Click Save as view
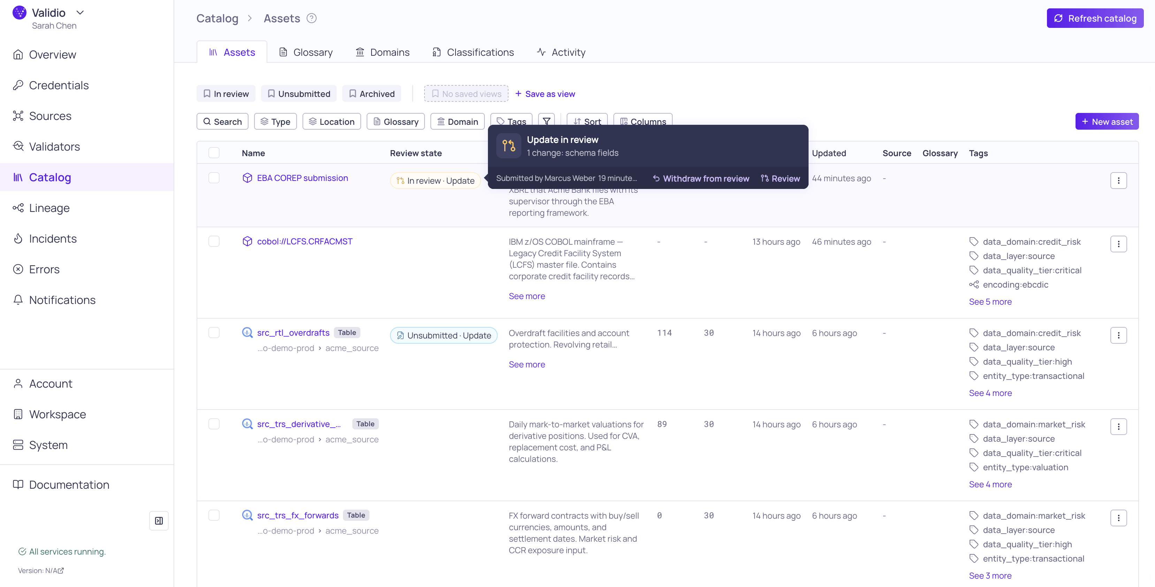The image size is (1155, 587). [x=545, y=94]
